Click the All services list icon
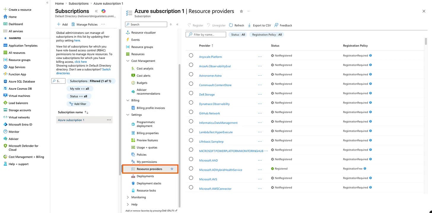 tap(5, 31)
